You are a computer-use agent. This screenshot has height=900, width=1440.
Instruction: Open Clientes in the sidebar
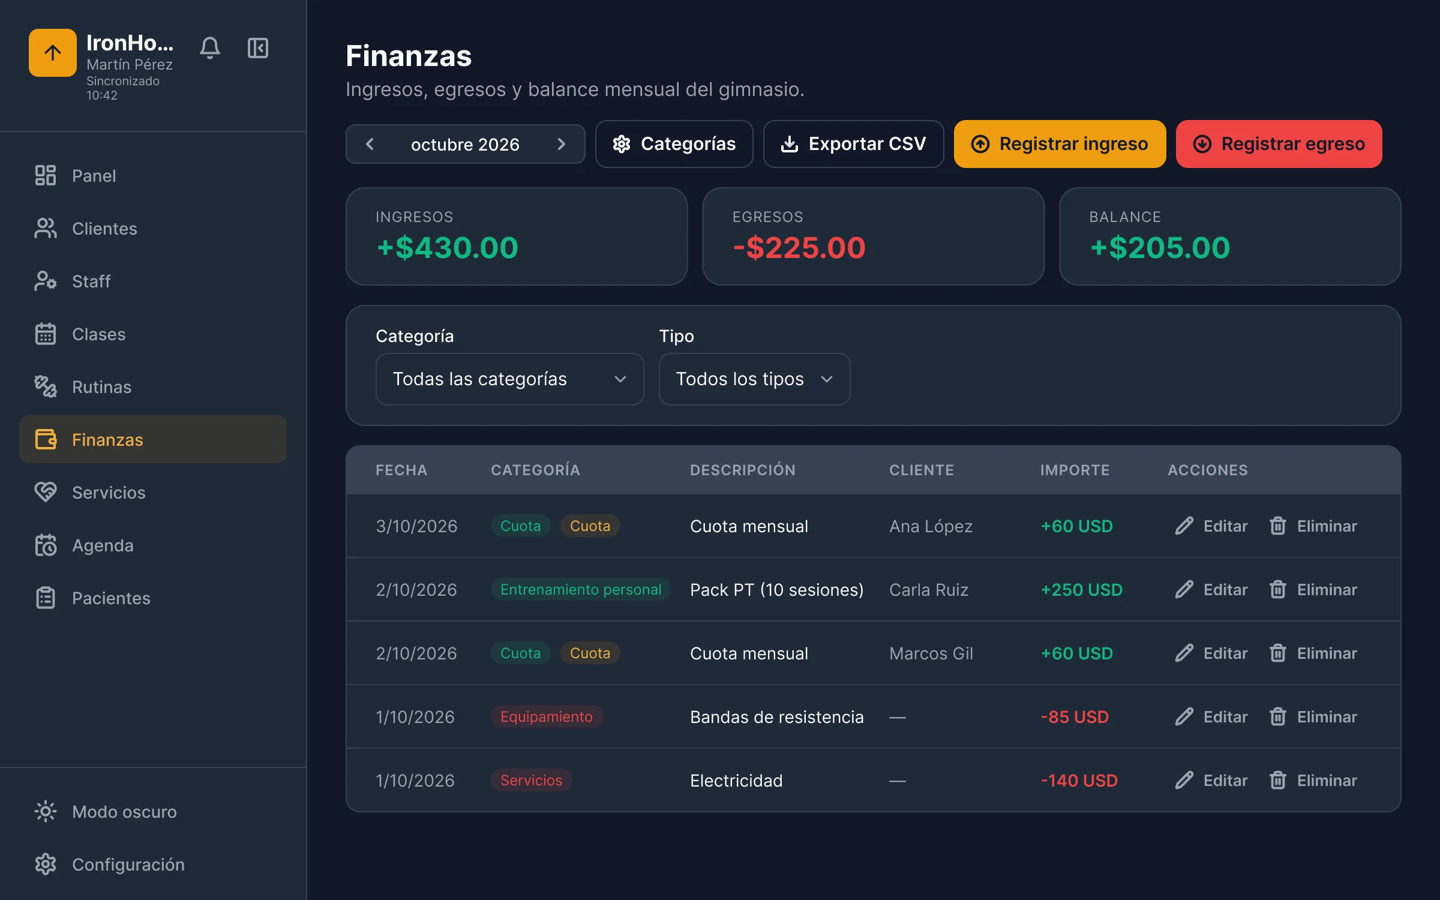[x=153, y=229]
